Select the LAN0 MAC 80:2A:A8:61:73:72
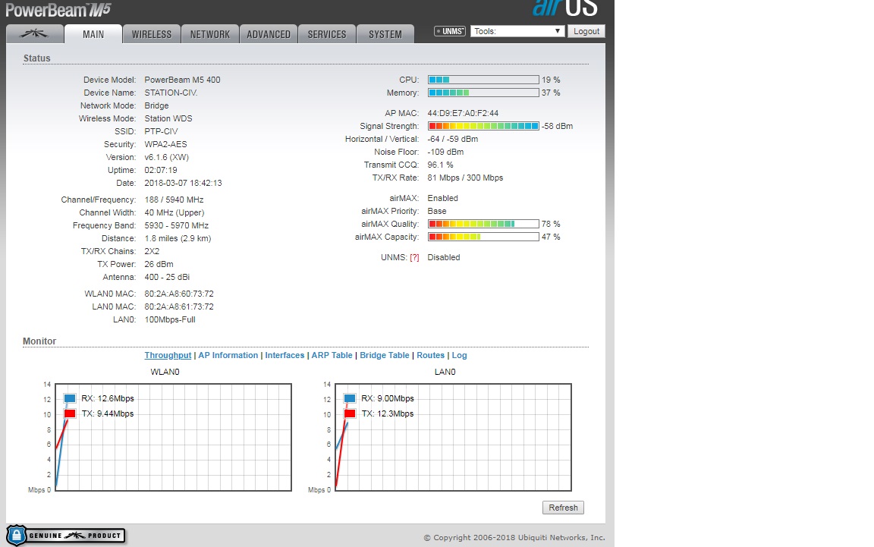874x547 pixels. [179, 307]
